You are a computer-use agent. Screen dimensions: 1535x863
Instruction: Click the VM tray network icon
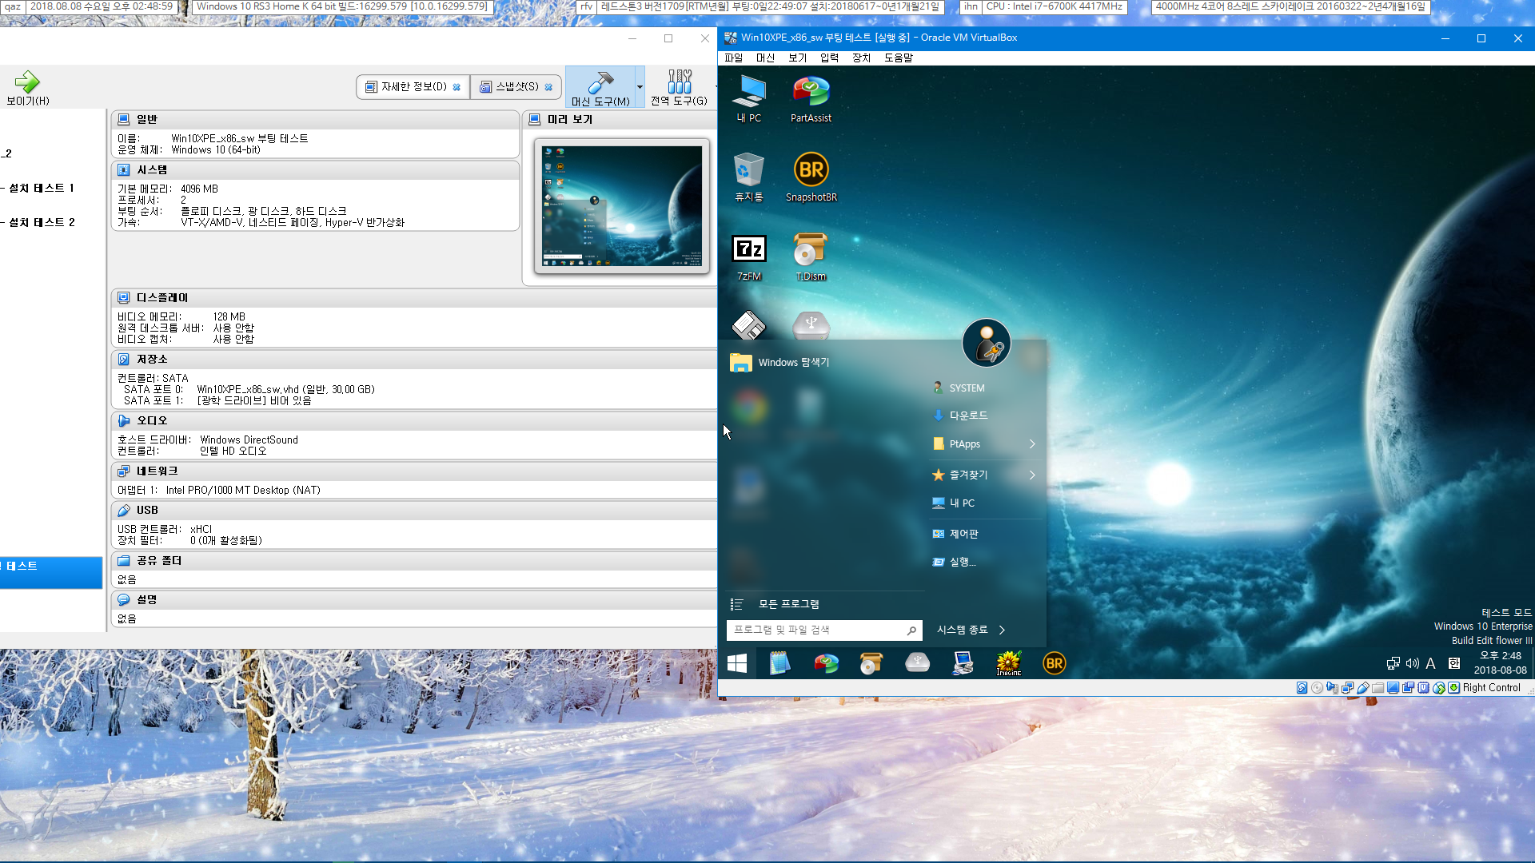[x=1393, y=663]
